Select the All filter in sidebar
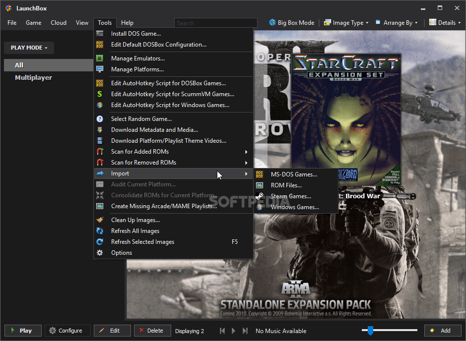Image resolution: width=466 pixels, height=341 pixels. click(x=49, y=65)
